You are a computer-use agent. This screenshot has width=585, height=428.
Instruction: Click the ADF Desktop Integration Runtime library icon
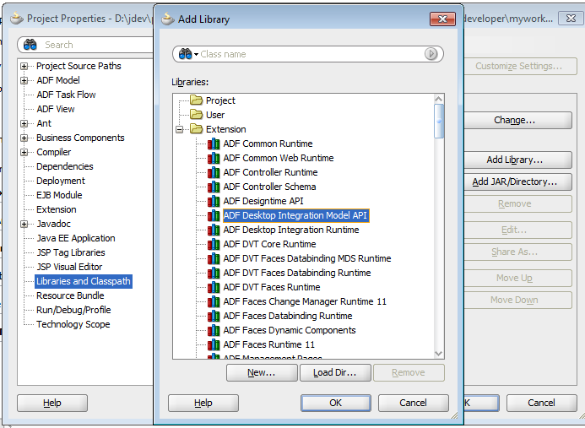pos(214,230)
